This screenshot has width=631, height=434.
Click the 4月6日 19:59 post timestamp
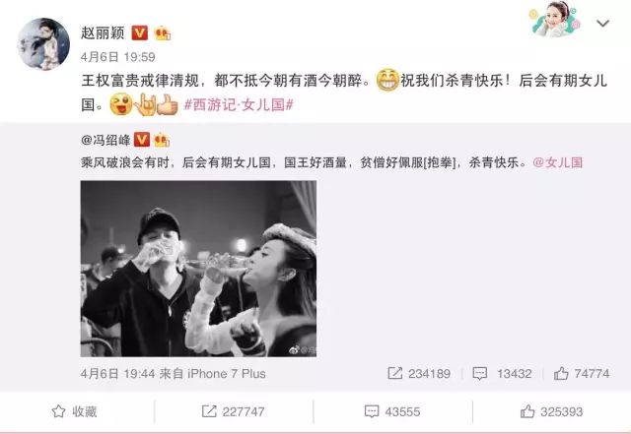(x=118, y=57)
